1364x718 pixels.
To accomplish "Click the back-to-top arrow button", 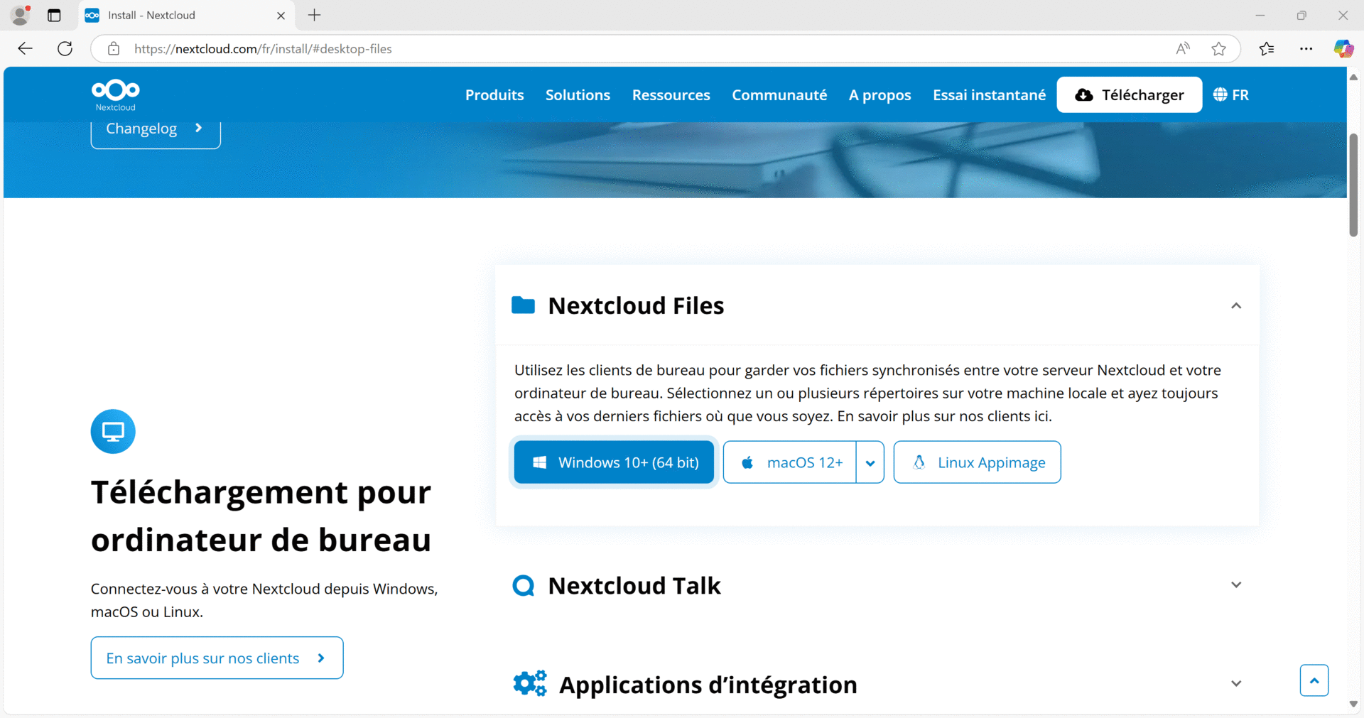I will coord(1314,680).
